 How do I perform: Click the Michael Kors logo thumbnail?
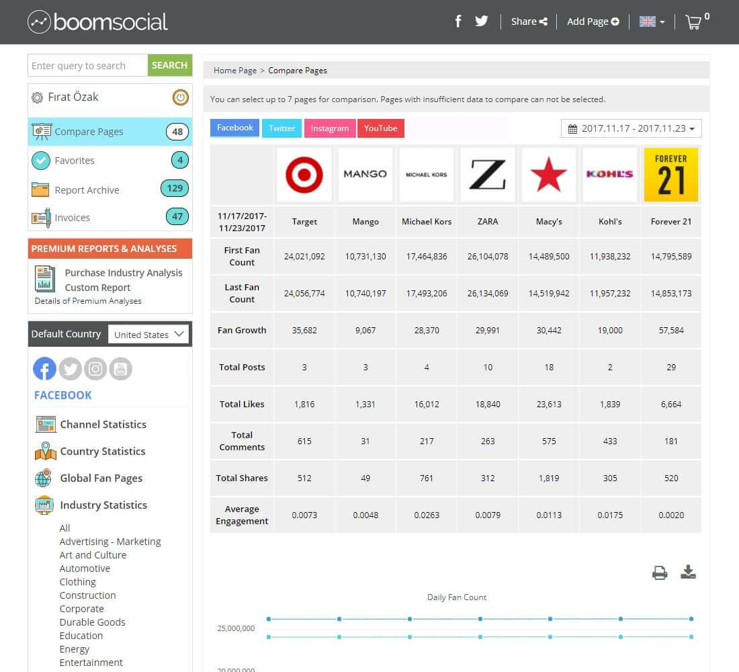[x=427, y=175]
